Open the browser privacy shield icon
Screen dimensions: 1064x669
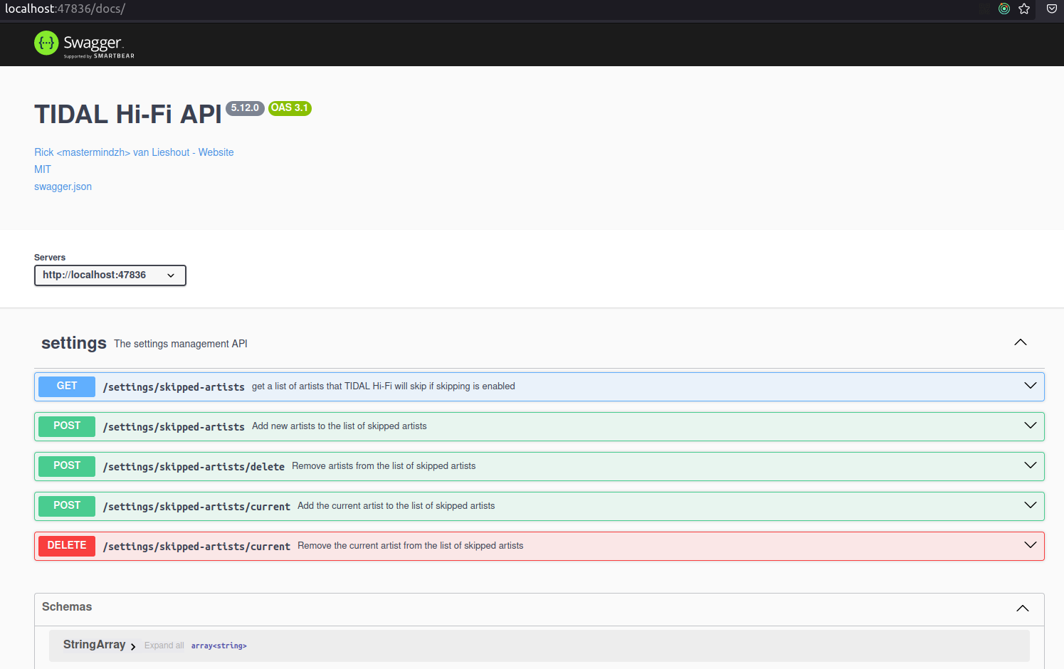tap(1051, 9)
